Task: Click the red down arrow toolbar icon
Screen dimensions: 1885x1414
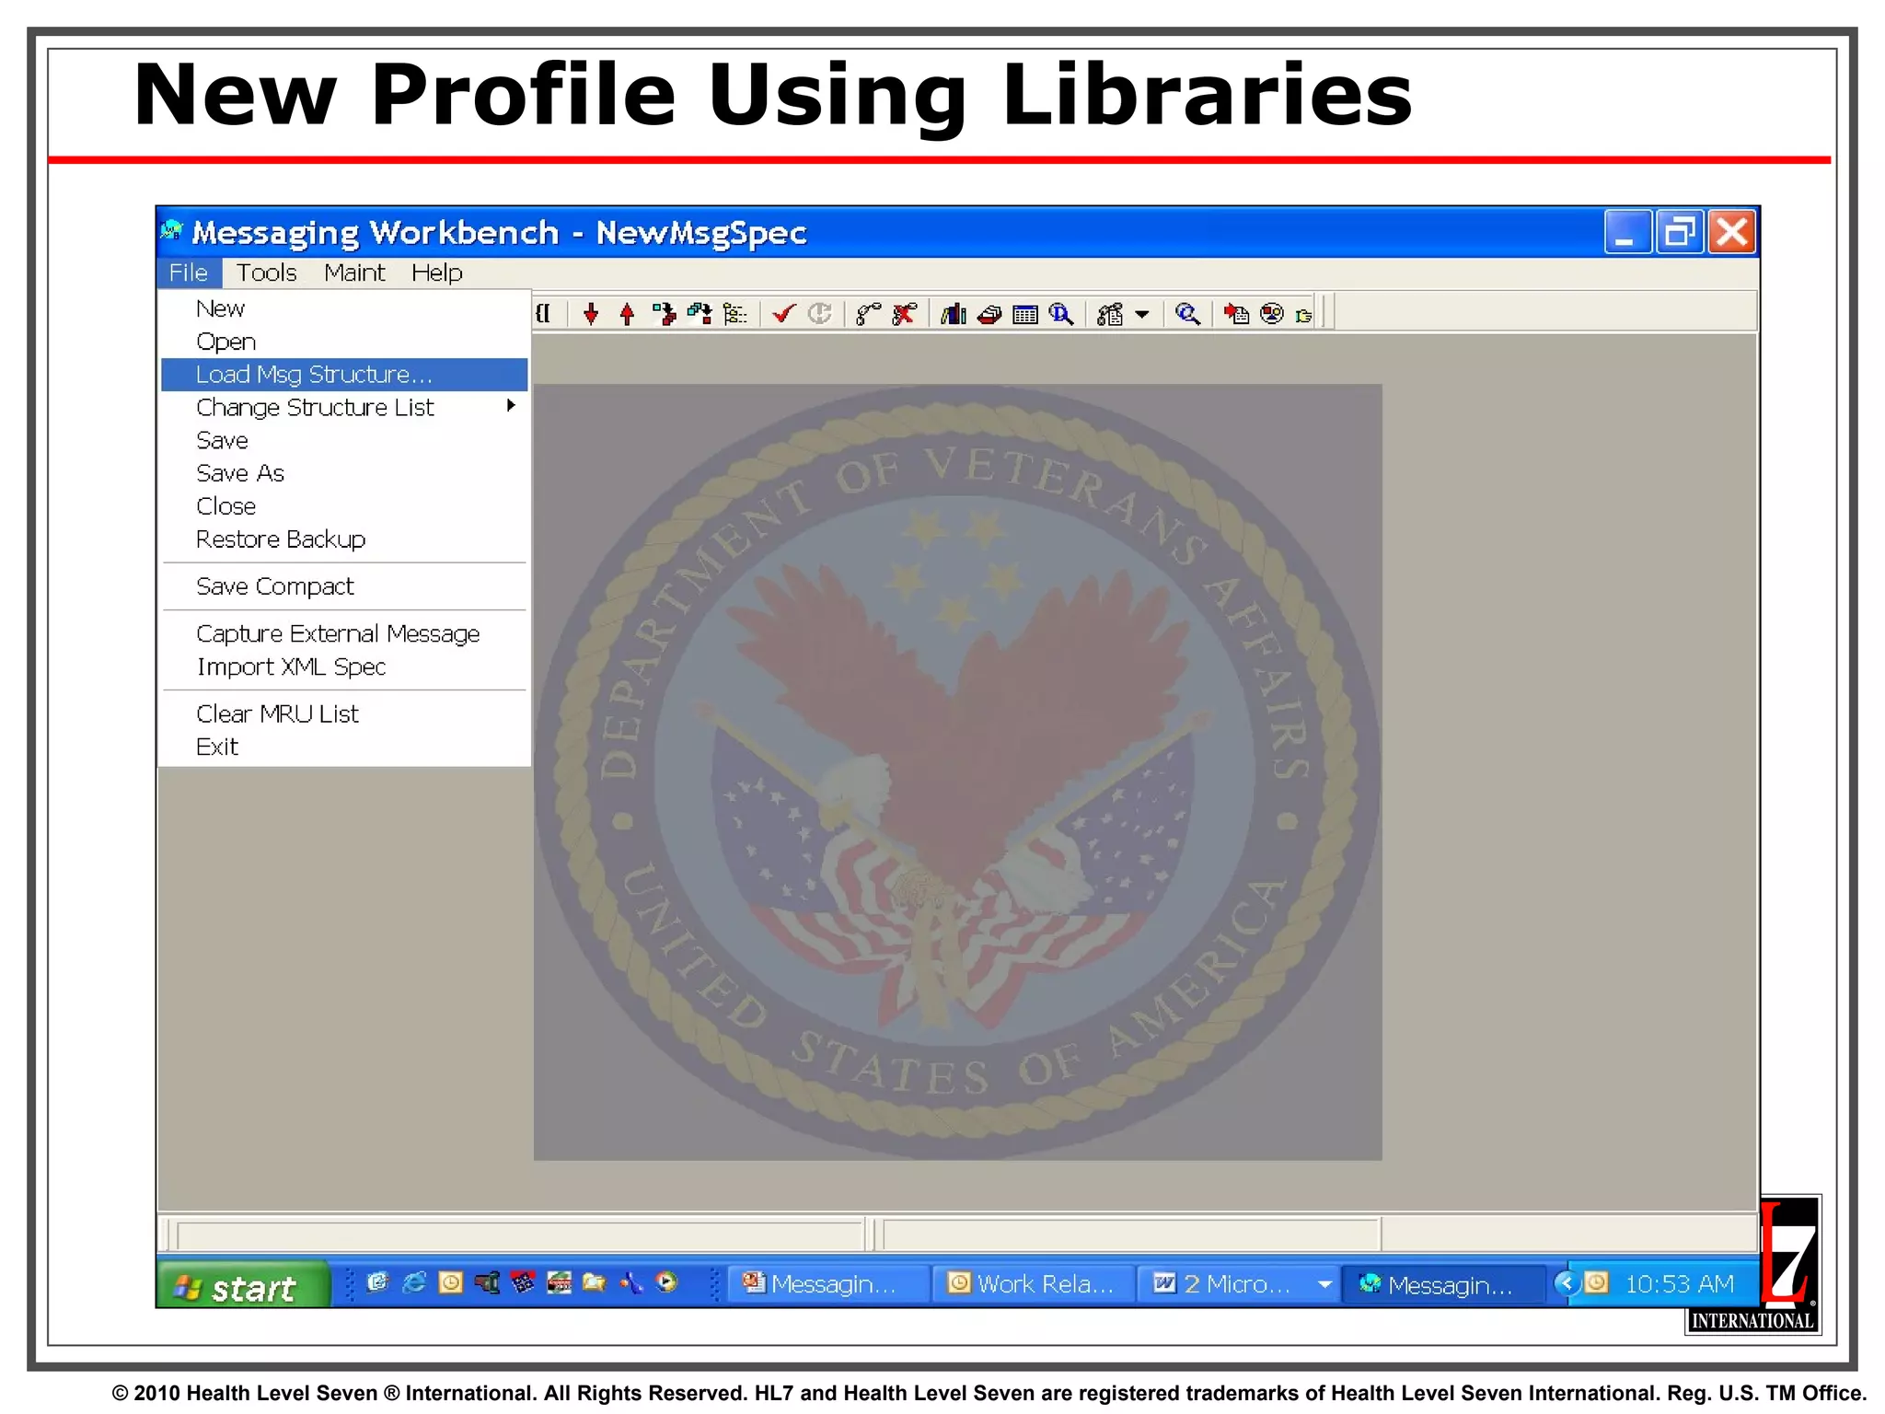Action: (591, 315)
